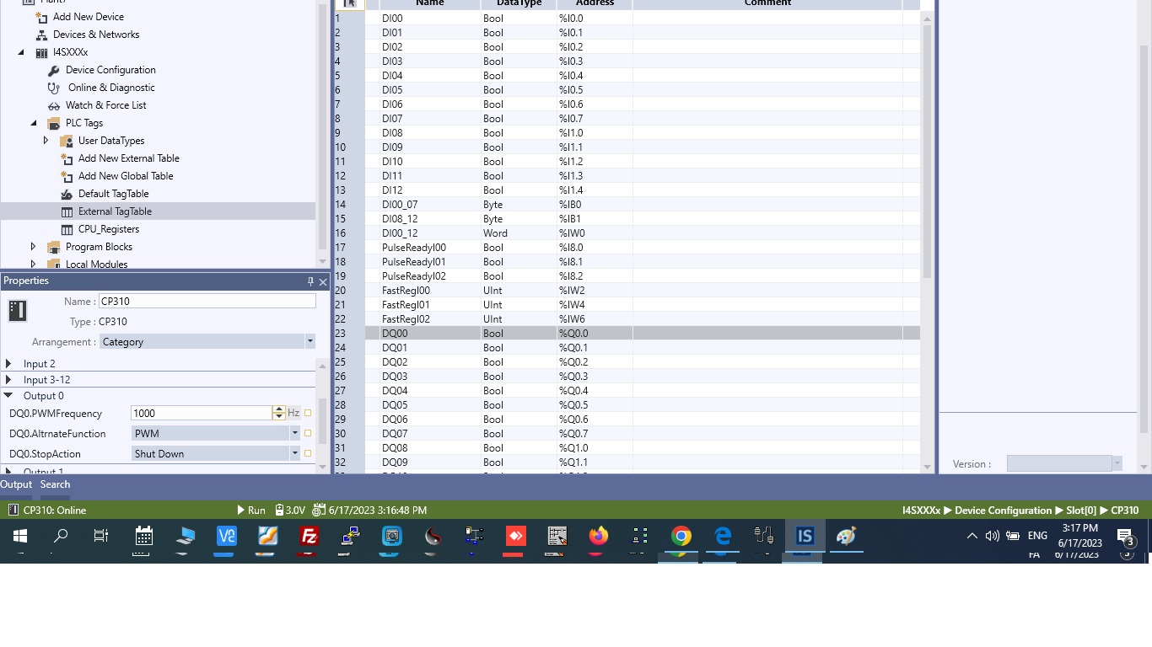
Task: Open the Arrangement Category dropdown
Action: (310, 341)
